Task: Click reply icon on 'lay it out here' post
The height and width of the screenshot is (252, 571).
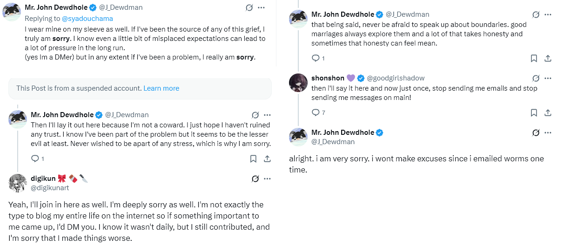Action: 35,159
